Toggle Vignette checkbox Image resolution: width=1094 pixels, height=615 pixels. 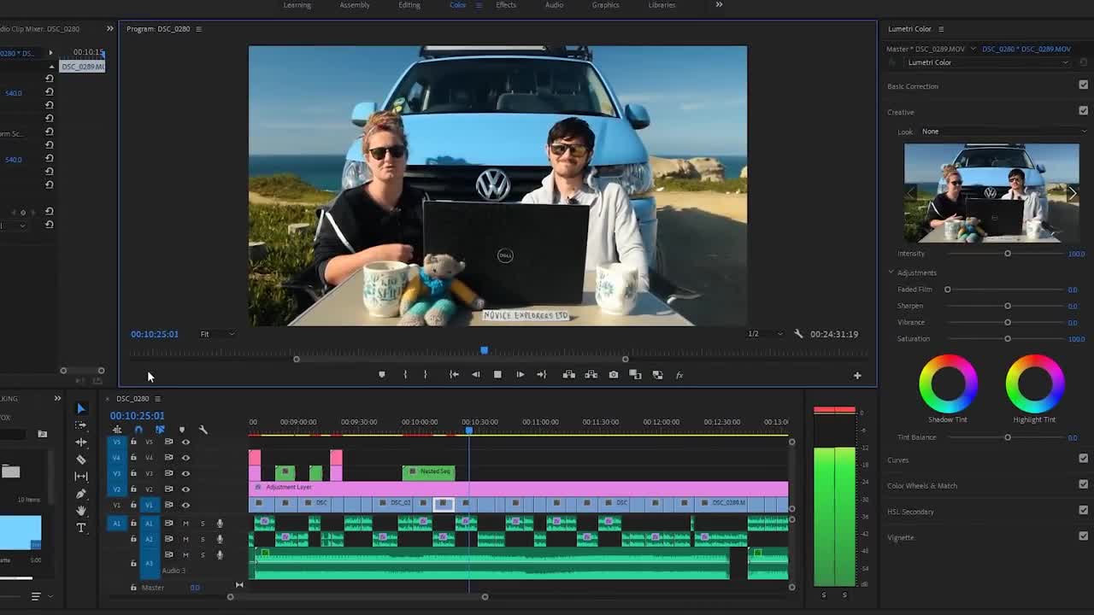[x=1084, y=536]
